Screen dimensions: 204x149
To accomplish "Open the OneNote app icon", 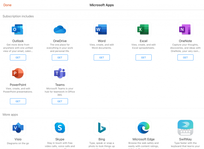I will (185, 29).
